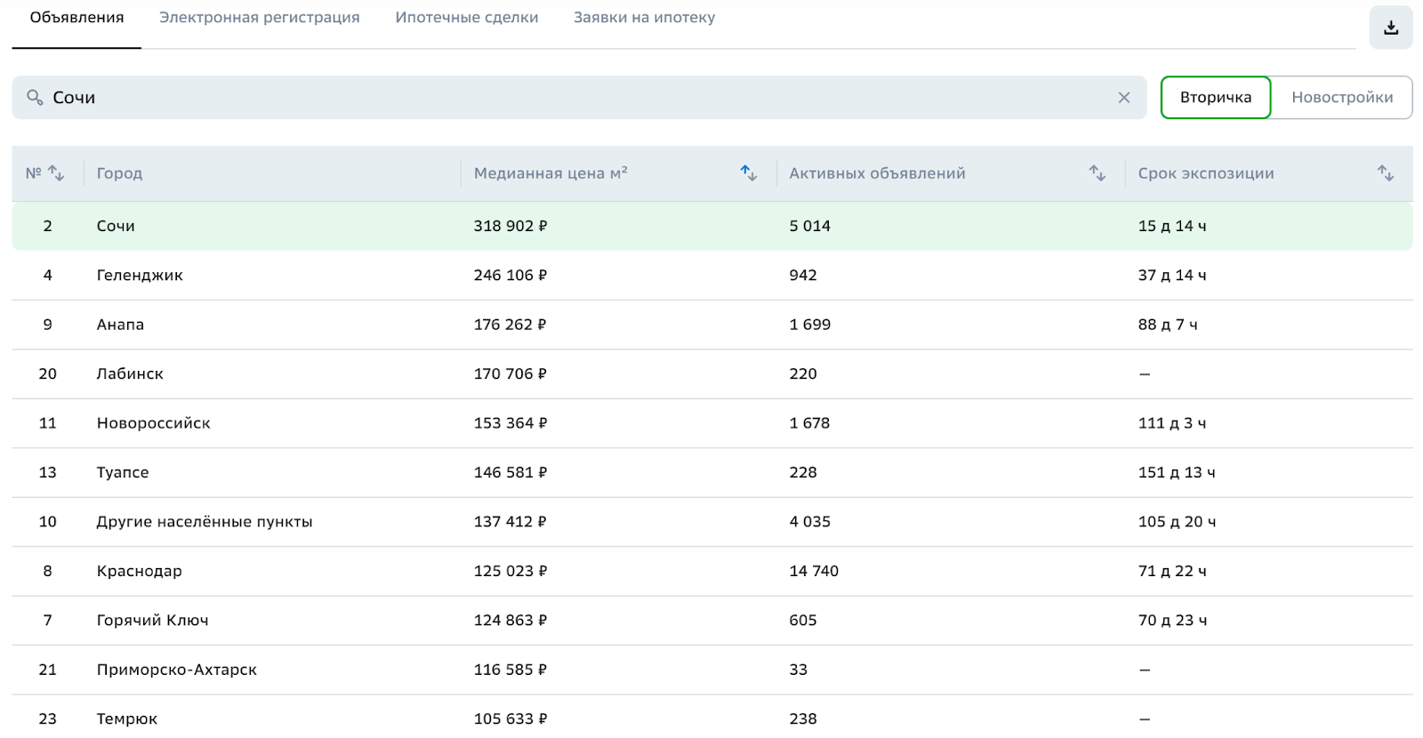Open the Электронная регистрация tab
Screen dimensions: 1423x738
(260, 18)
